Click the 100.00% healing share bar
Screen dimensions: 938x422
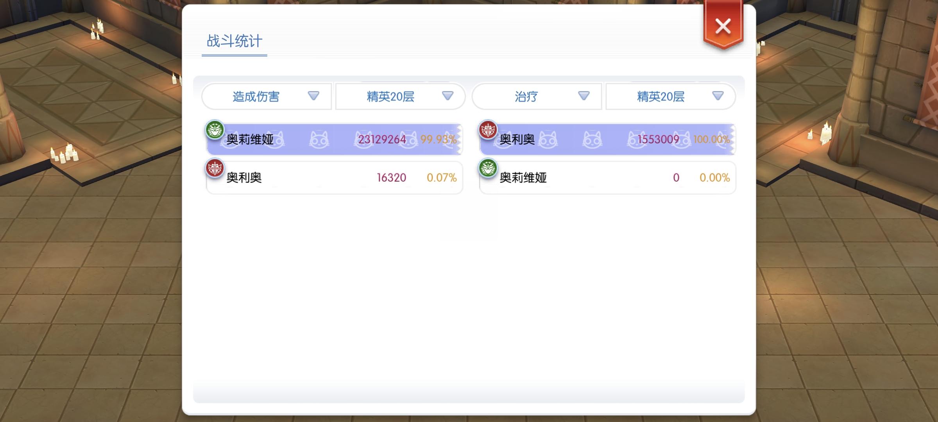tap(711, 139)
